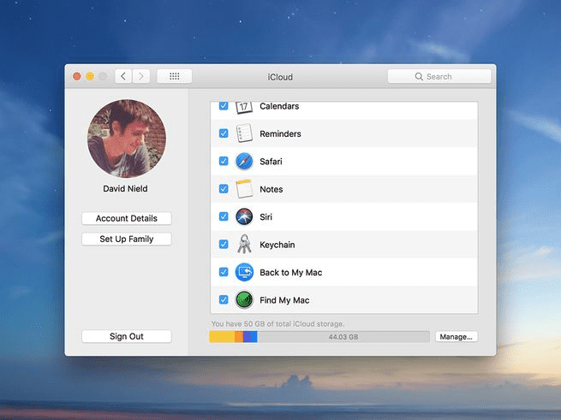Focus the Search field

point(439,76)
